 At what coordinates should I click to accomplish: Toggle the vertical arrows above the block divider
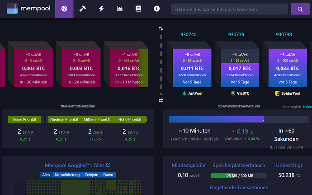(x=161, y=28)
